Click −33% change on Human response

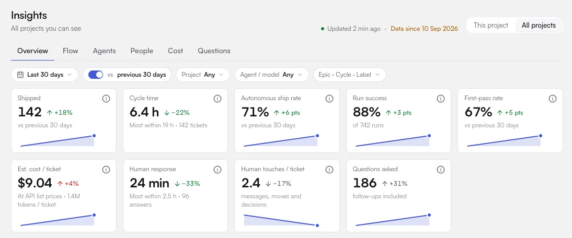[x=187, y=184]
